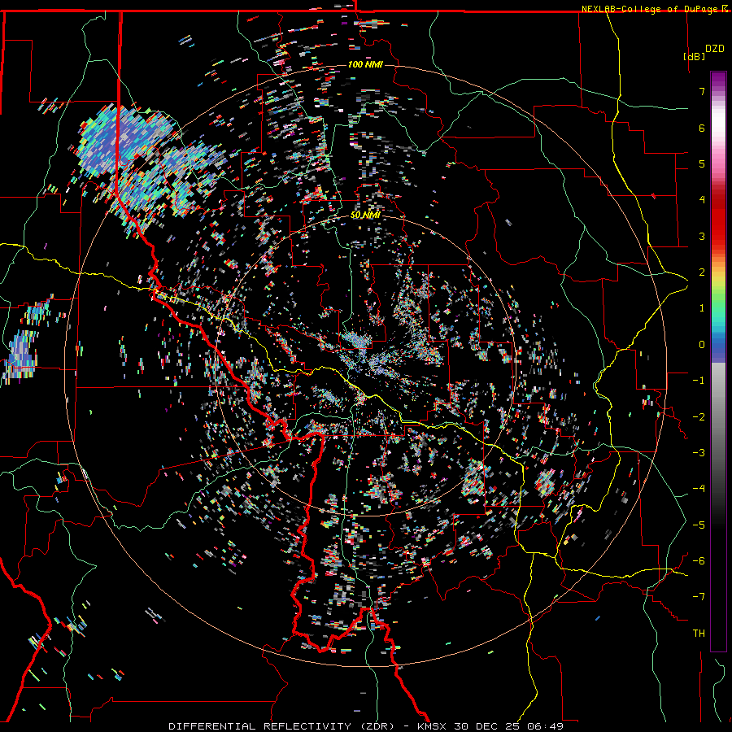Click legend tick label '-3'
The image size is (732, 732).
[699, 452]
